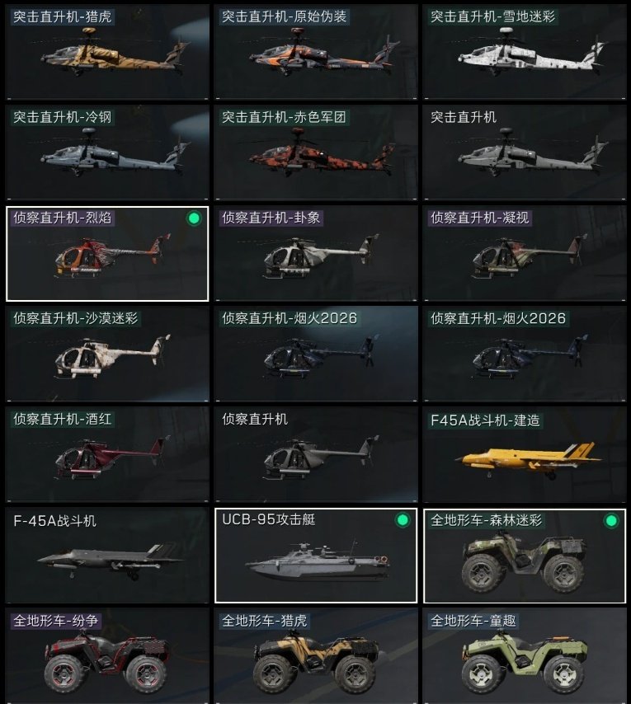Choose the 突击直升机-原始伪装 skin card
The height and width of the screenshot is (704, 631).
coord(316,52)
